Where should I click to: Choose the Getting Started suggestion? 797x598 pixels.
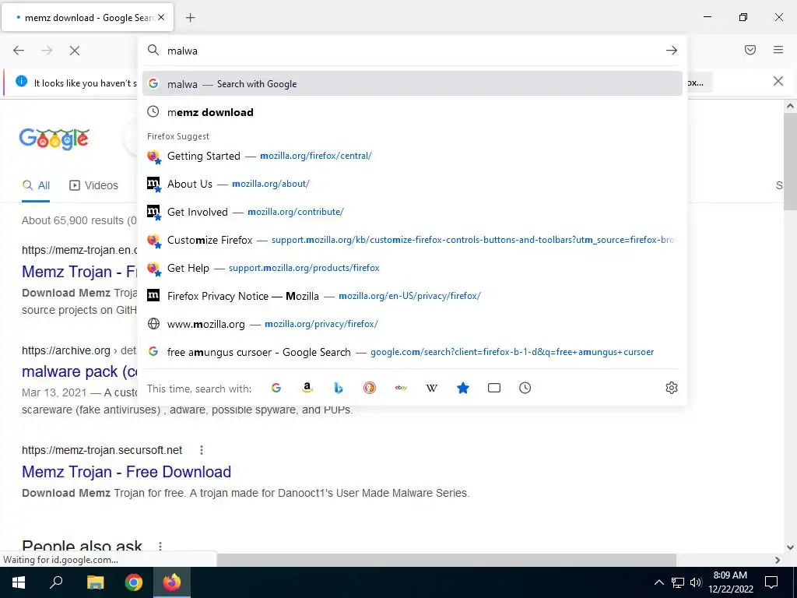point(413,156)
